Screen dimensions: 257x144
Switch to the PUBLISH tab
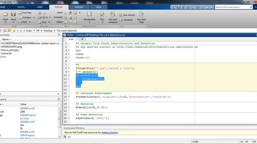[x=79, y=7]
